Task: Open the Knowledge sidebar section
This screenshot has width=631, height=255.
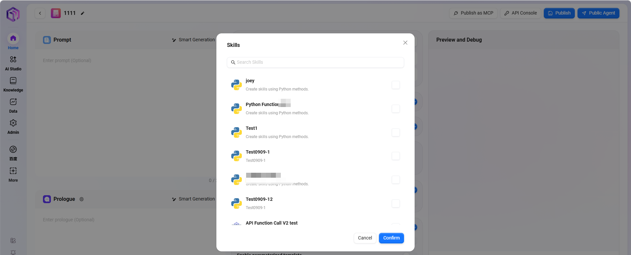Action: tap(13, 81)
